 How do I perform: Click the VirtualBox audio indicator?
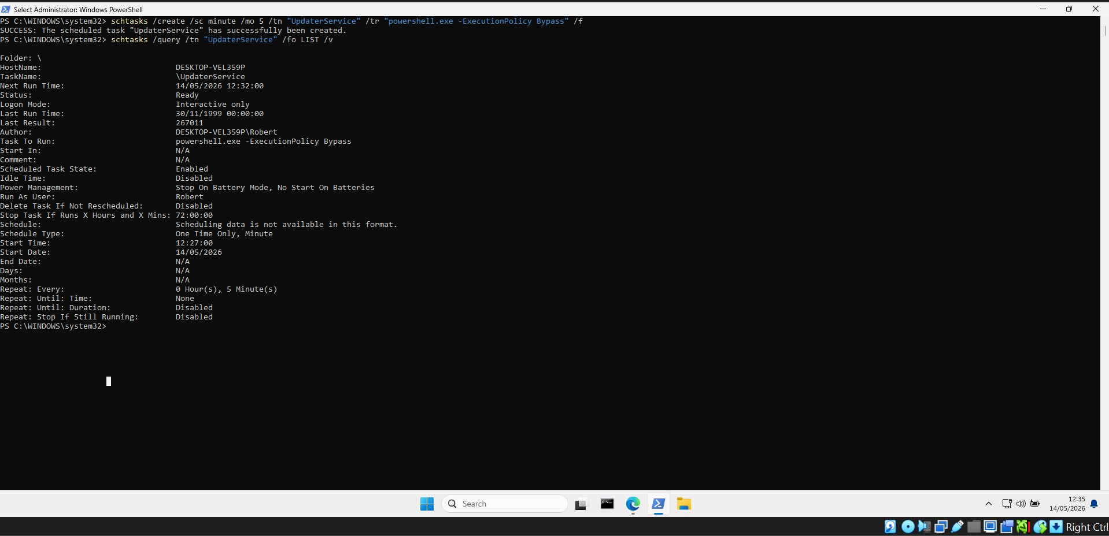coord(925,527)
